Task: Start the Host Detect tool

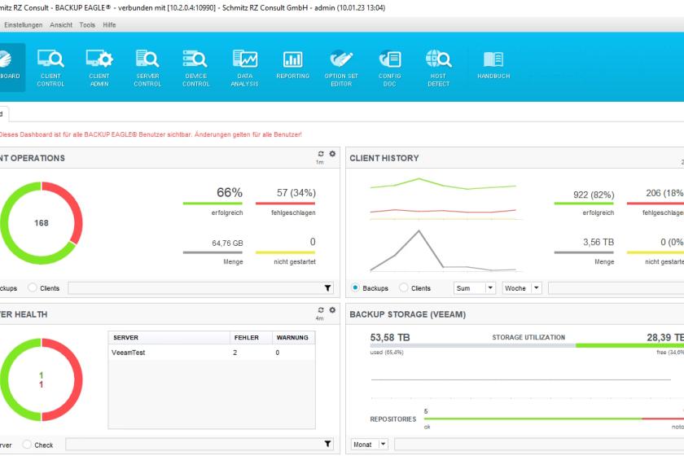Action: point(438,68)
